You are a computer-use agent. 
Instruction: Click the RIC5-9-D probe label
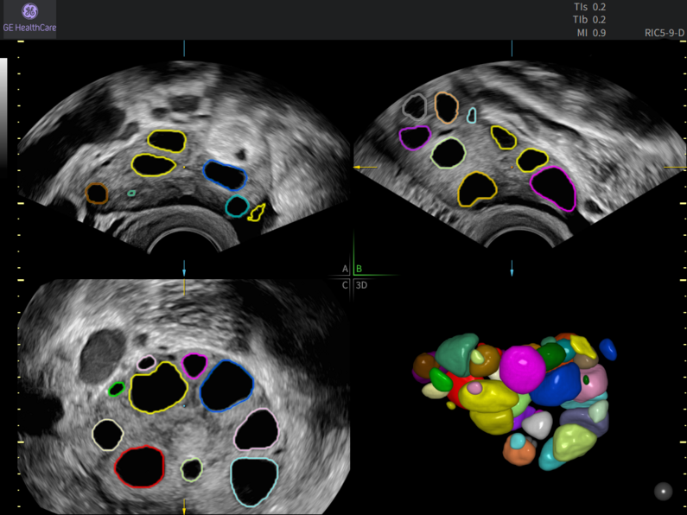(665, 33)
